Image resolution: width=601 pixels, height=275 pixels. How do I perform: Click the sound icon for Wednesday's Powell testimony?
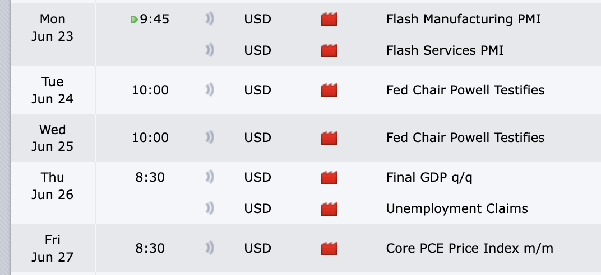(x=210, y=137)
